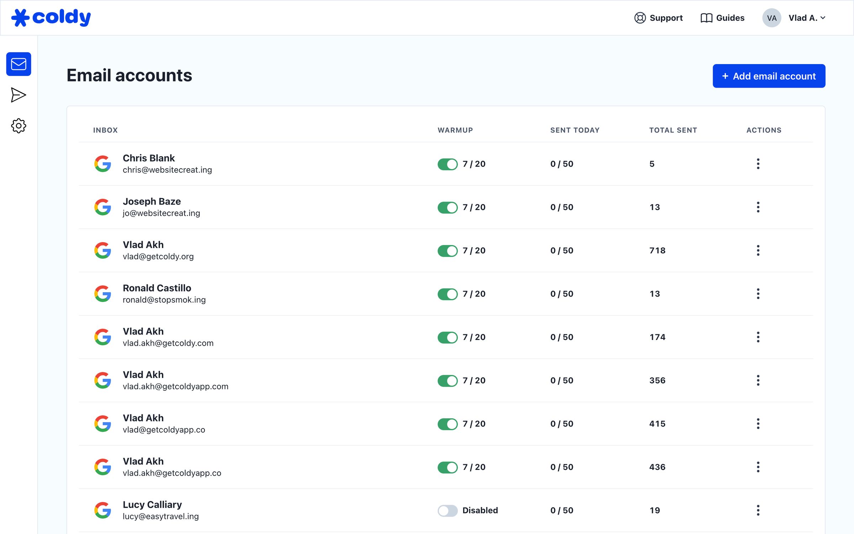
Task: Enable warmup for Lucy Calliary
Action: tap(447, 511)
